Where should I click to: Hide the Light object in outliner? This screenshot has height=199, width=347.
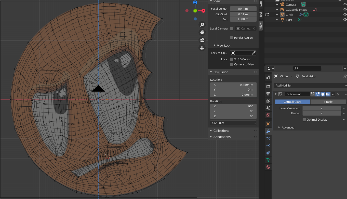tap(345, 20)
